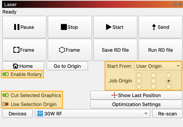Choose the bottom-right Job Origin radio button
183x127 pixels.
click(169, 87)
